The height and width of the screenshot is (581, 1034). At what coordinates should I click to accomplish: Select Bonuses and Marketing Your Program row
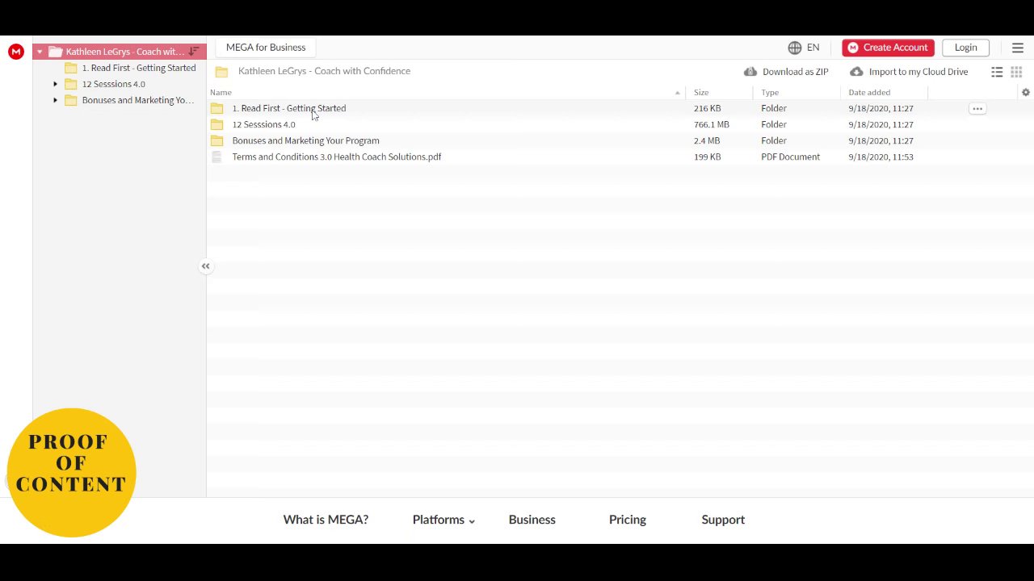(x=305, y=140)
